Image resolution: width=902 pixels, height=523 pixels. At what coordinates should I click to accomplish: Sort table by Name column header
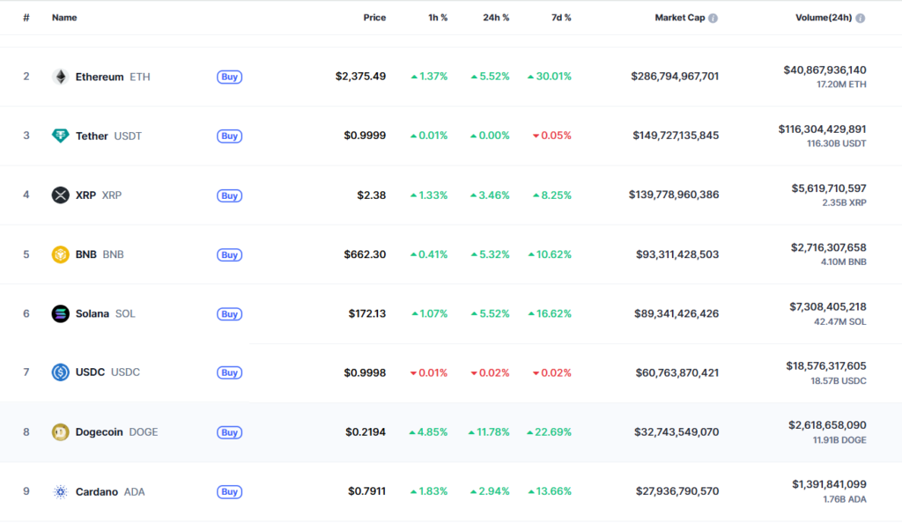tap(64, 18)
